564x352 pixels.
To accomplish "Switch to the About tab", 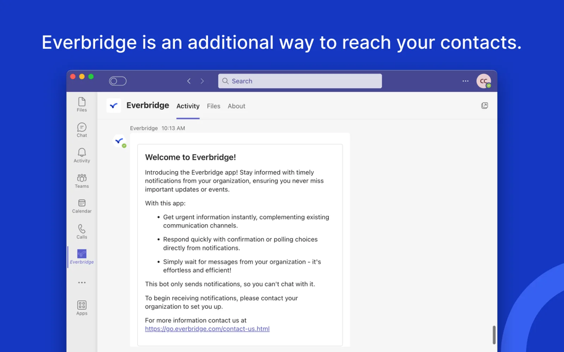I will coord(237,106).
